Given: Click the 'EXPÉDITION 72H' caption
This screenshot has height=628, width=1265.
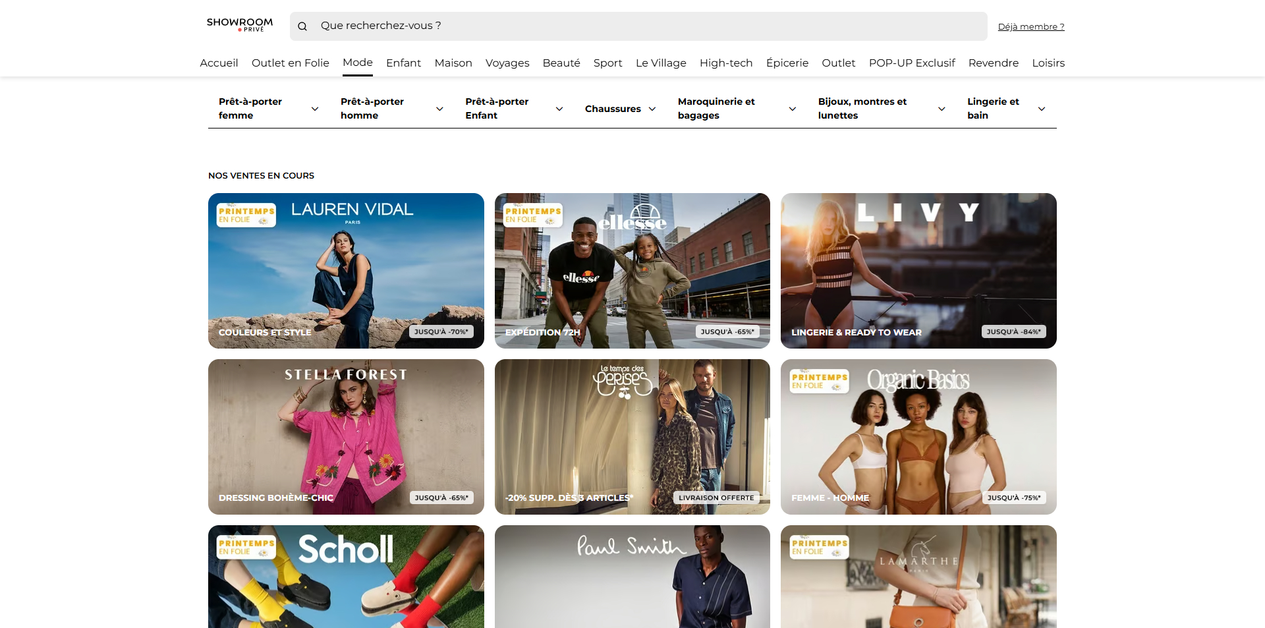Looking at the screenshot, I should tap(543, 333).
